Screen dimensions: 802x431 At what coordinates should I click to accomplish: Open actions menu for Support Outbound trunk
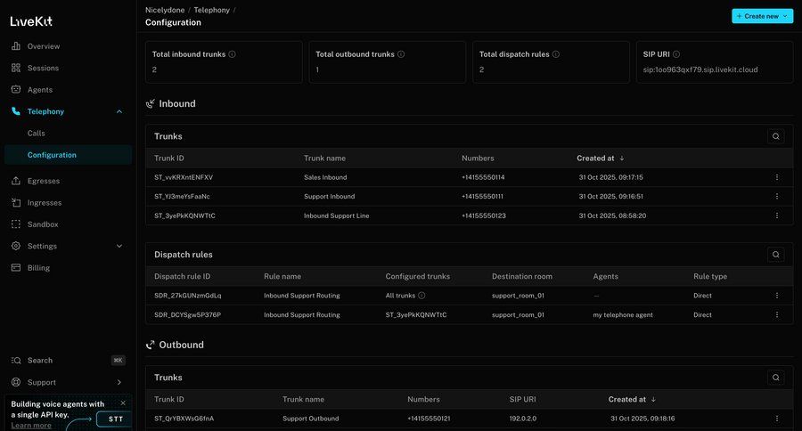(x=777, y=419)
